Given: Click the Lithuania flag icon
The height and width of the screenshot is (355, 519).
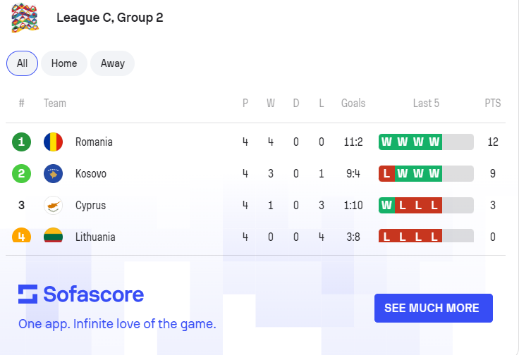Looking at the screenshot, I should tap(54, 235).
